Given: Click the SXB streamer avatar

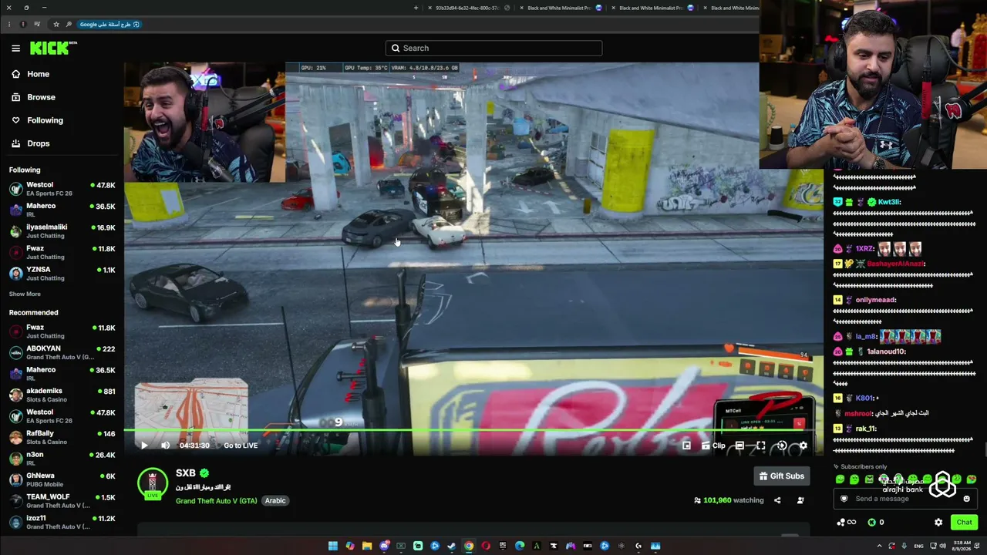Looking at the screenshot, I should pyautogui.click(x=153, y=483).
